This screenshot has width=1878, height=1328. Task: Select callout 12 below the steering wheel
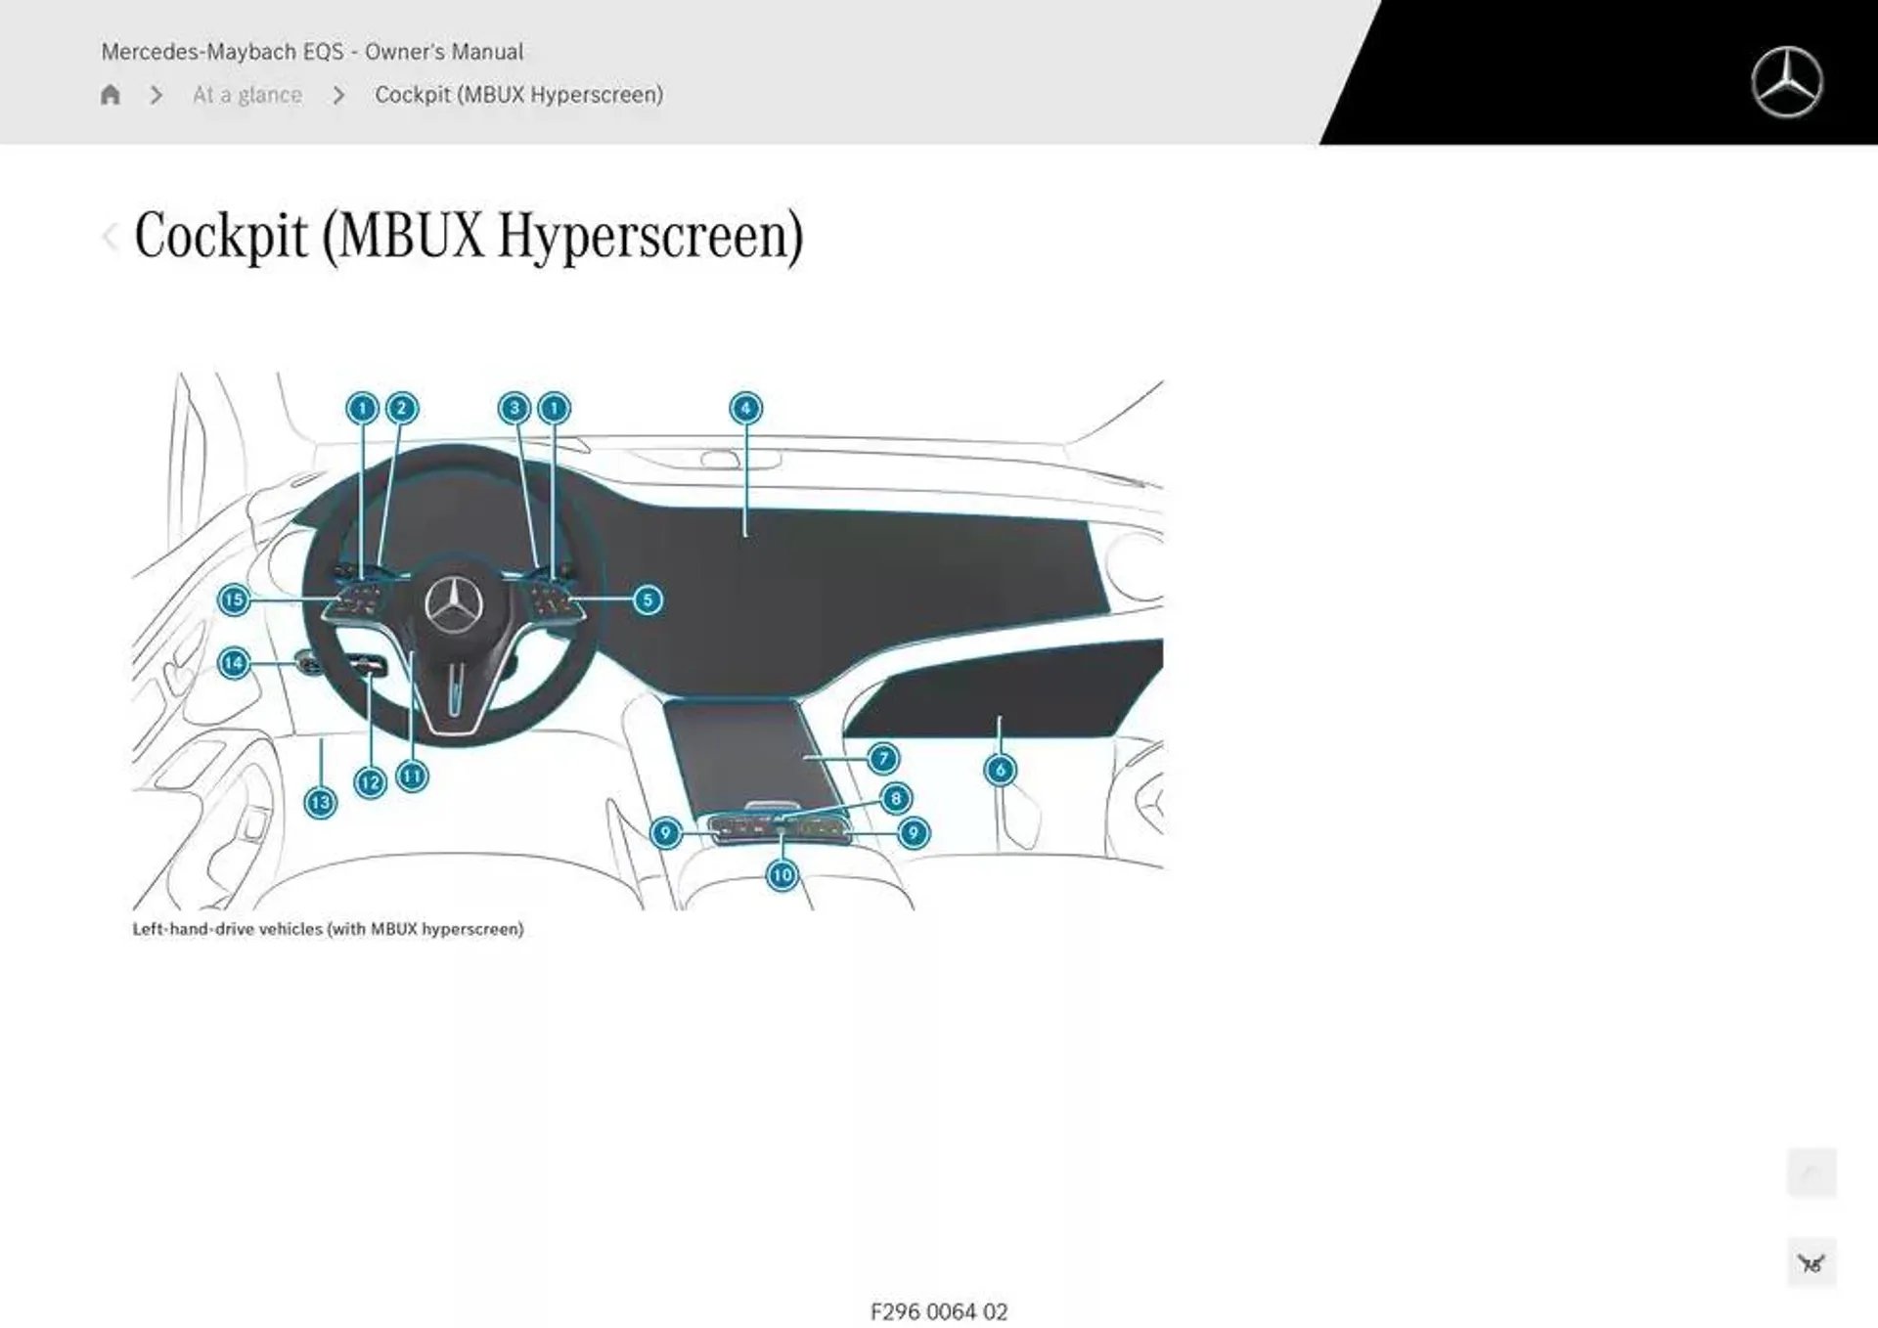tap(370, 782)
